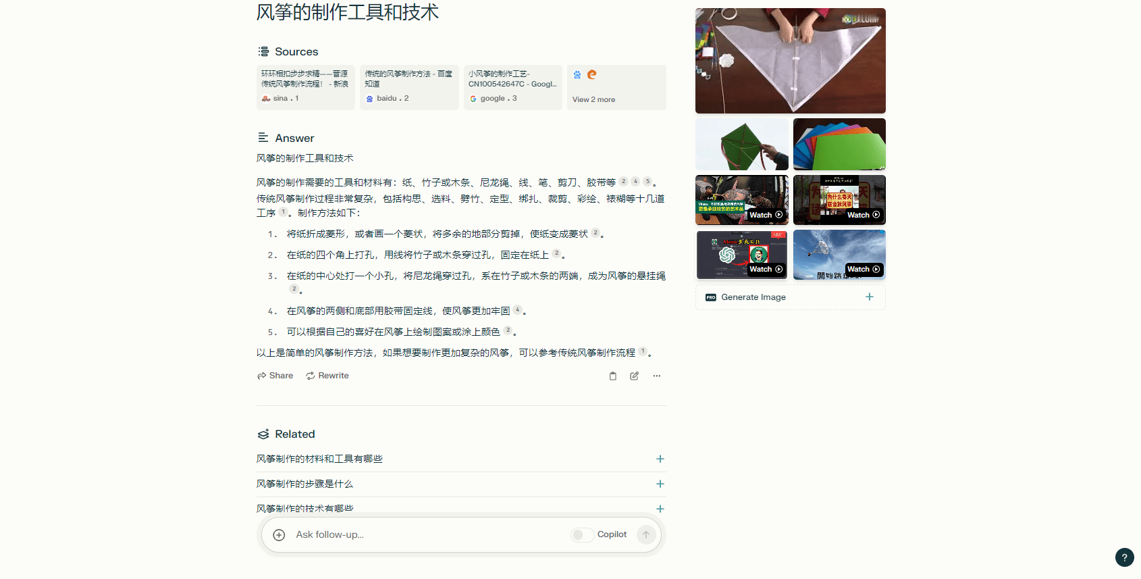Click citation 4 in materials sentence
1141x579 pixels.
click(x=635, y=181)
